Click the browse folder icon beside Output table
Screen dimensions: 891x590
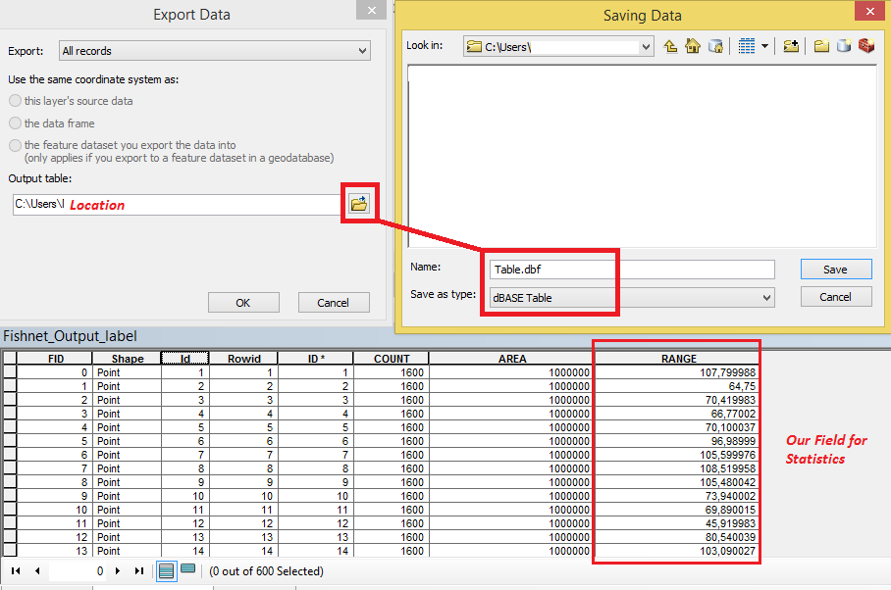coord(359,203)
